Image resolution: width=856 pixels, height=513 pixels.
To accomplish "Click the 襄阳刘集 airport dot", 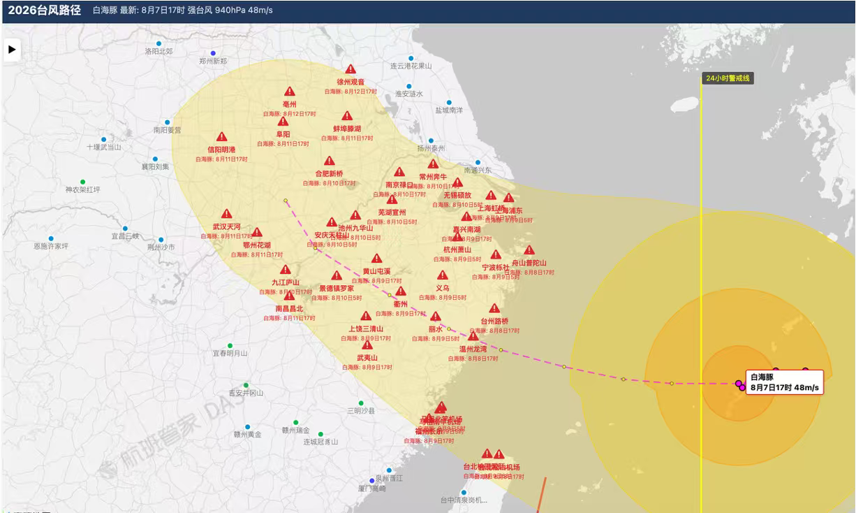I will tap(155, 159).
